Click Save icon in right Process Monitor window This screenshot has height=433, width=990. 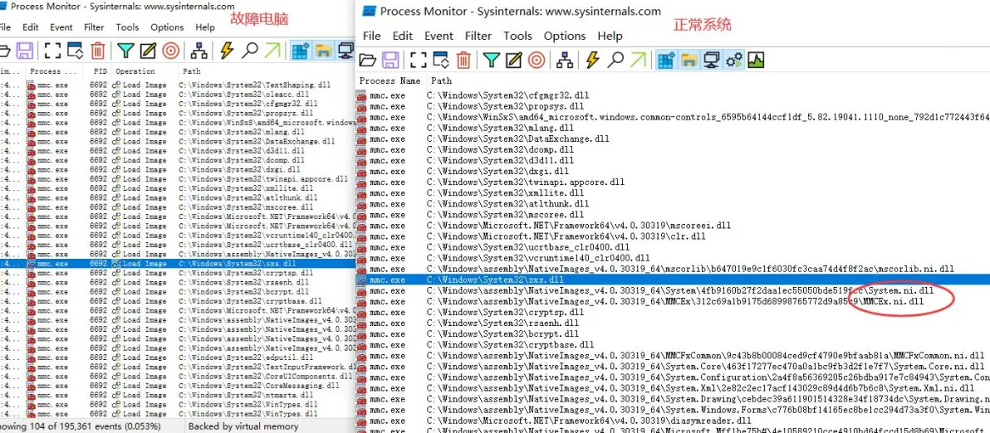(x=390, y=60)
